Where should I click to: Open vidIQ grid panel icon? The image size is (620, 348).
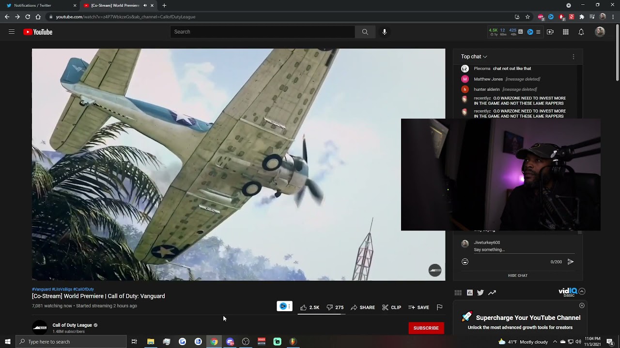pos(458,292)
